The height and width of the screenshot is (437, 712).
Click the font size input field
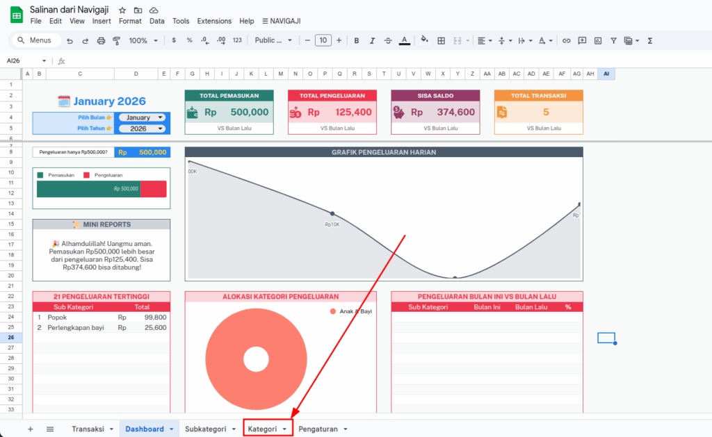[x=323, y=41]
